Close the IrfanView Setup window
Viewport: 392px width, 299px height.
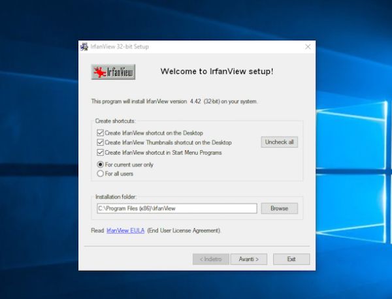(x=308, y=47)
